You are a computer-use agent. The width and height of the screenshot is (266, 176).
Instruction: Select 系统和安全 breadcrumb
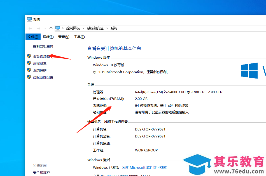coord(95,28)
